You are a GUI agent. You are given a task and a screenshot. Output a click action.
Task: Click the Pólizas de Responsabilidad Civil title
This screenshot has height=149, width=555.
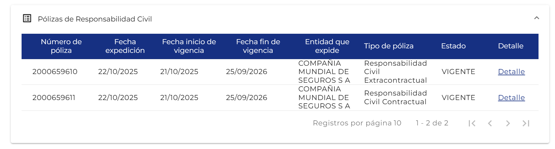[95, 19]
